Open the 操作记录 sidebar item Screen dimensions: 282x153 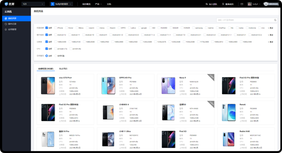click(17, 24)
